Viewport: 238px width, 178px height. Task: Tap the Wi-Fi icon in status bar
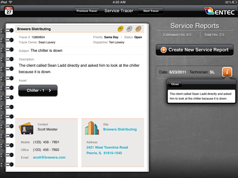[10, 2]
